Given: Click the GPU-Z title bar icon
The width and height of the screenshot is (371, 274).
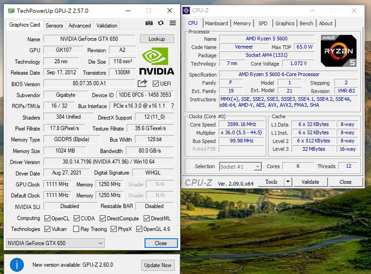Looking at the screenshot, I should tap(11, 10).
